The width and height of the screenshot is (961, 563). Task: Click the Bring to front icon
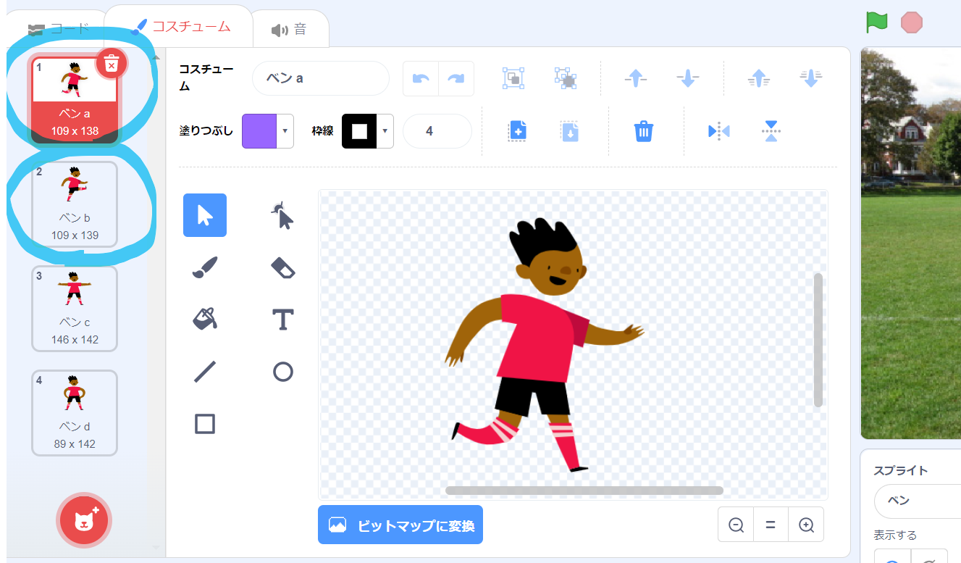coord(758,78)
